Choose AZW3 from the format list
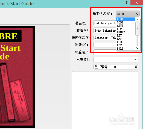Screen dimensions: 143x129 click(x=126, y=26)
